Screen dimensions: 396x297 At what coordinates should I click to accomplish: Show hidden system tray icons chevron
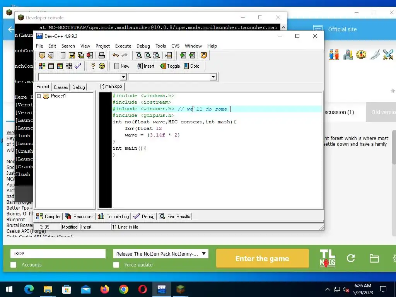pos(327,289)
